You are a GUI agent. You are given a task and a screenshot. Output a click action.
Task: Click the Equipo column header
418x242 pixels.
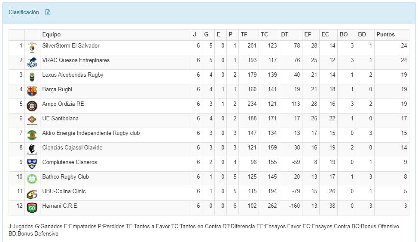52,35
